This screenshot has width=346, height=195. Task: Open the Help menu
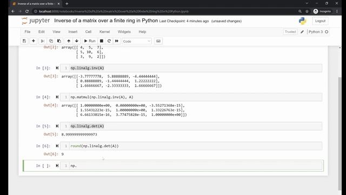pos(142,32)
